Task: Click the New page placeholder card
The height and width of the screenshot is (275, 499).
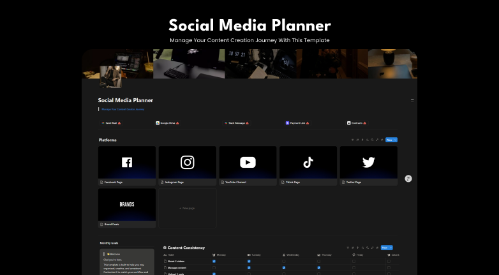Action: pyautogui.click(x=188, y=208)
